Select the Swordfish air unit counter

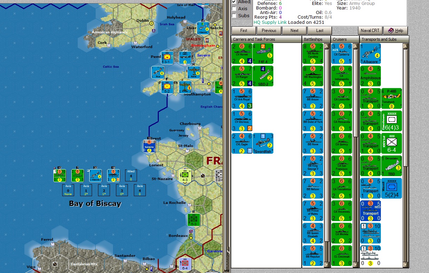point(262,144)
